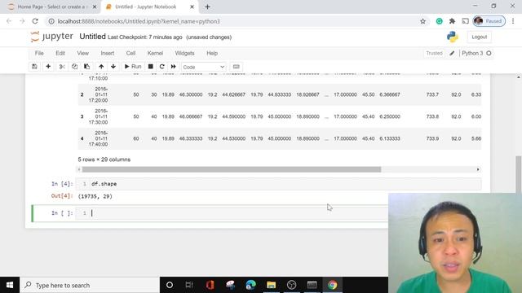Viewport: 522px width, 293px height.
Task: Click table cell value 46.300000
Action: pyautogui.click(x=190, y=94)
